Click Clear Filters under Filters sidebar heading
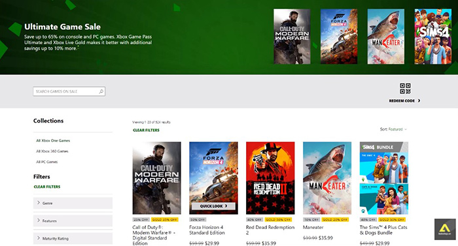The image size is (458, 246). coord(47,187)
